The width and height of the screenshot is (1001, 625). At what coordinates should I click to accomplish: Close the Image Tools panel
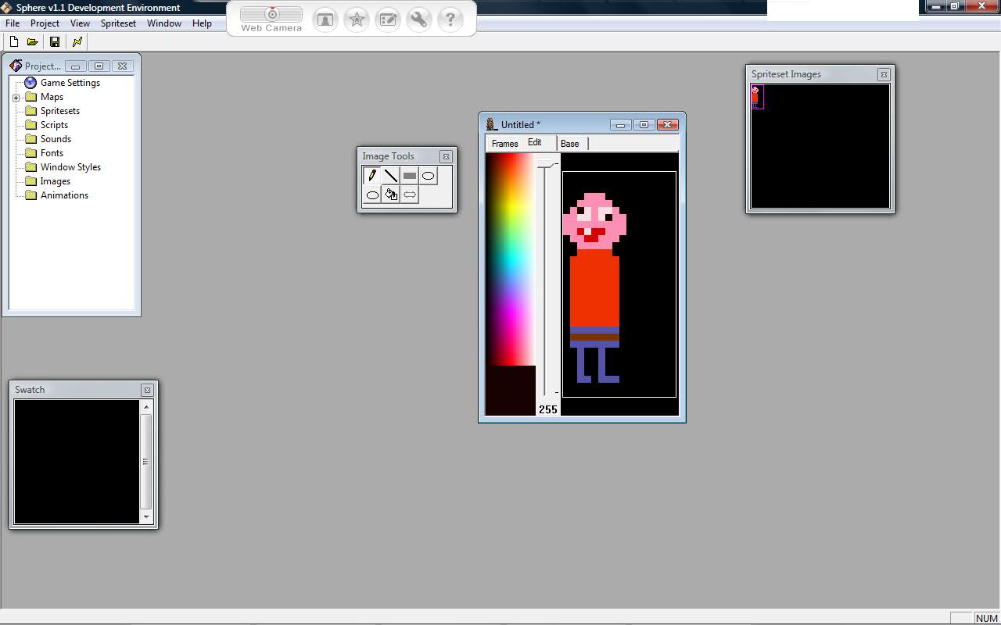(x=446, y=156)
